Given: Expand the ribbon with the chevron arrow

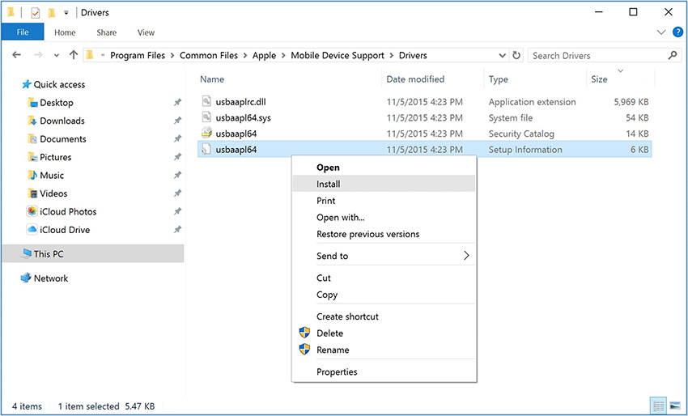Looking at the screenshot, I should (661, 32).
